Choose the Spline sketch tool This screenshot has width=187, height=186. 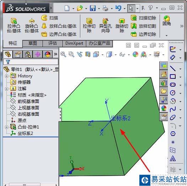[172, 109]
